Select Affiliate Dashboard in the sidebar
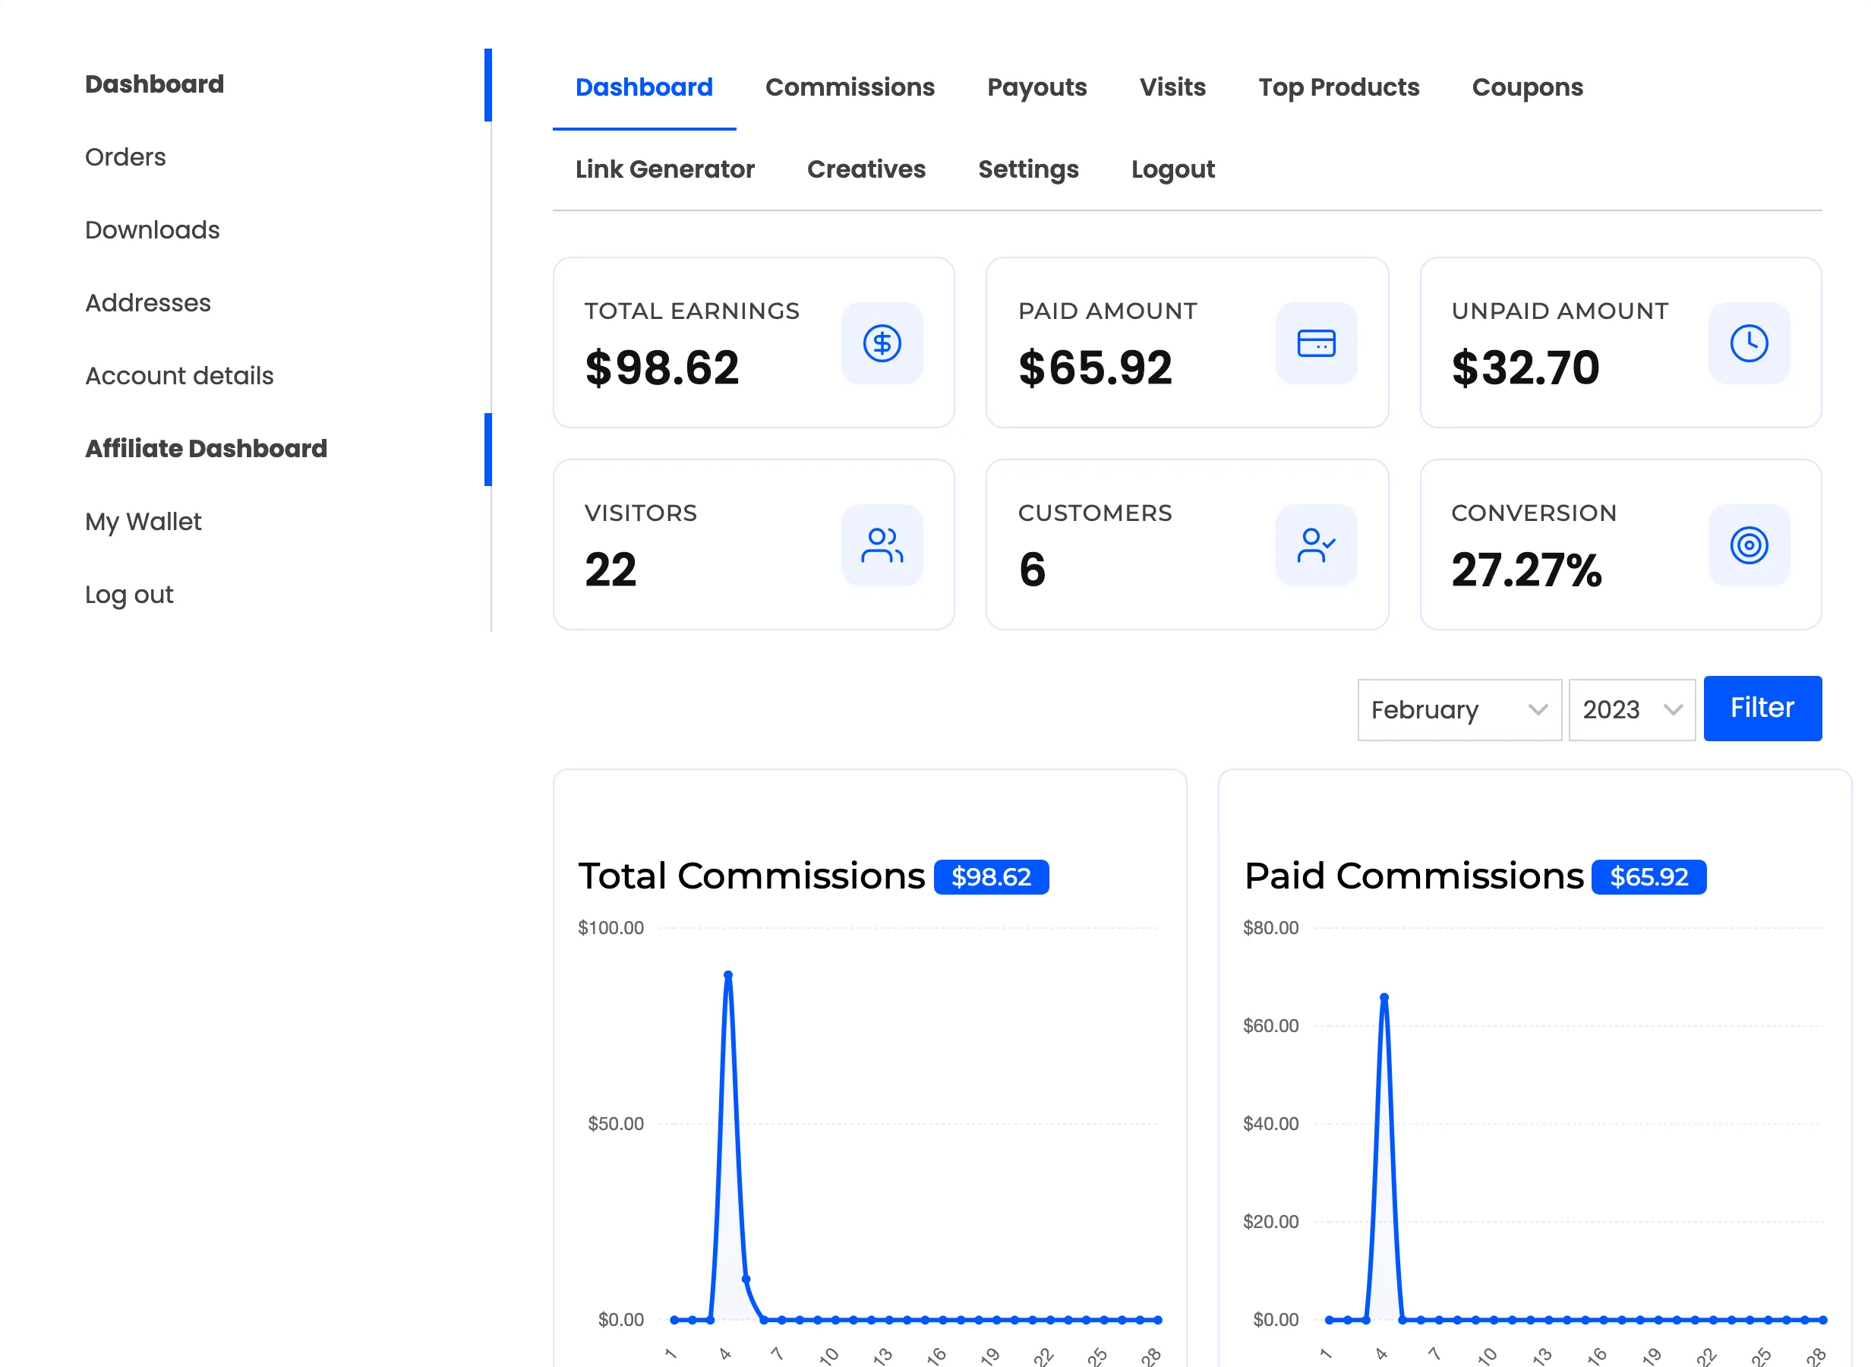 (206, 449)
